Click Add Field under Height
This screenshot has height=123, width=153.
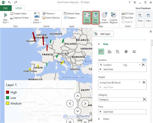(x=107, y=87)
